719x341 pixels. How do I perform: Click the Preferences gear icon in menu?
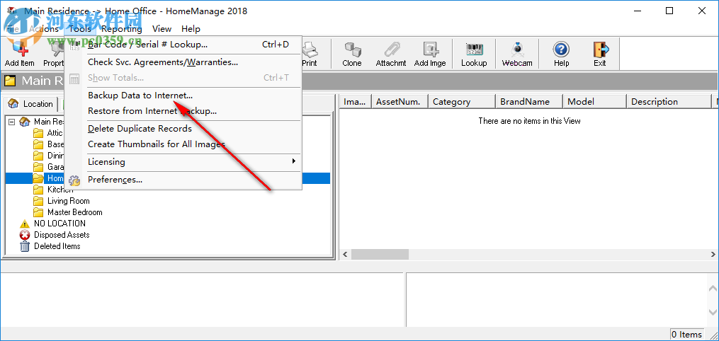(x=74, y=180)
